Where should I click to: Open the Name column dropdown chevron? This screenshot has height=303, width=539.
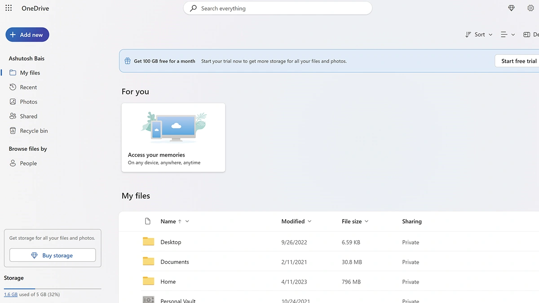[187, 221]
